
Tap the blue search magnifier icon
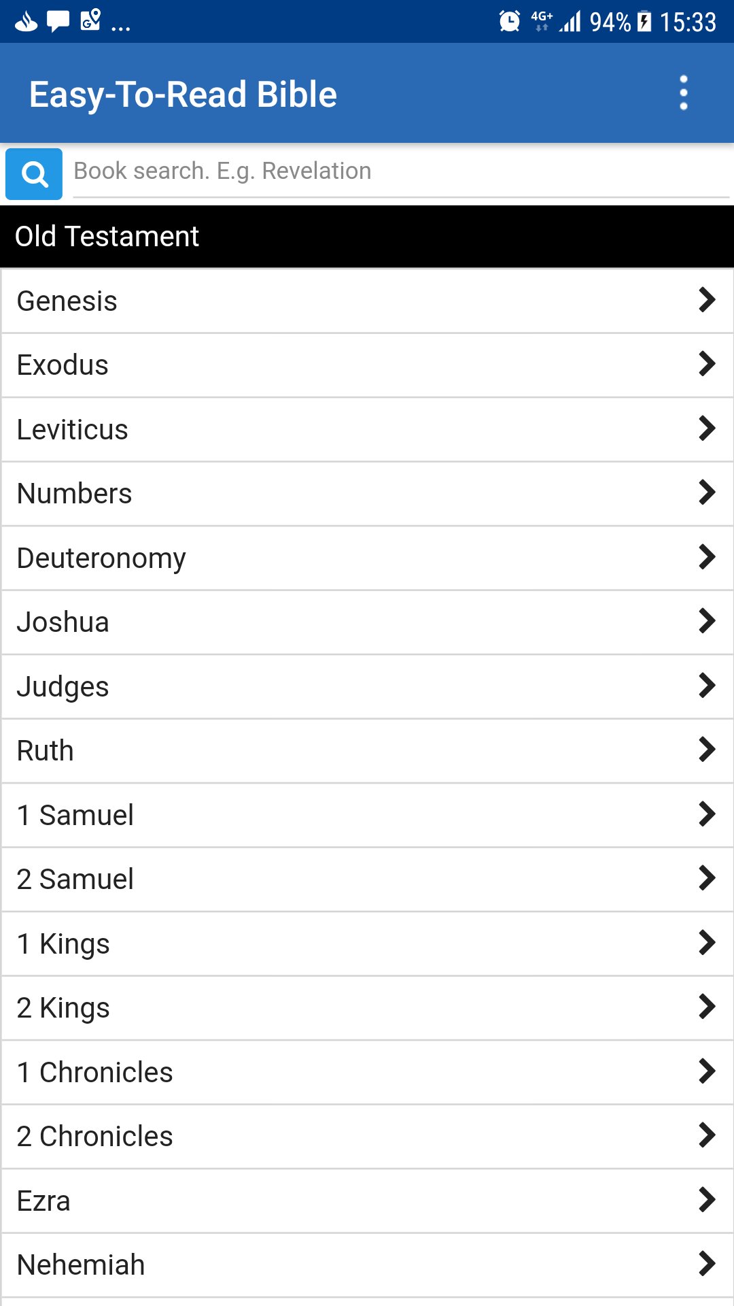click(34, 174)
